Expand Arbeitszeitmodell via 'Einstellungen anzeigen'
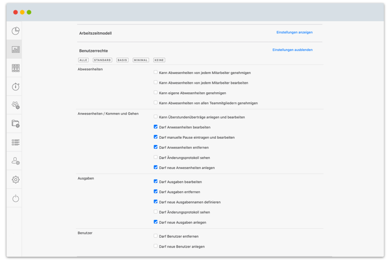392x261 pixels. (294, 32)
